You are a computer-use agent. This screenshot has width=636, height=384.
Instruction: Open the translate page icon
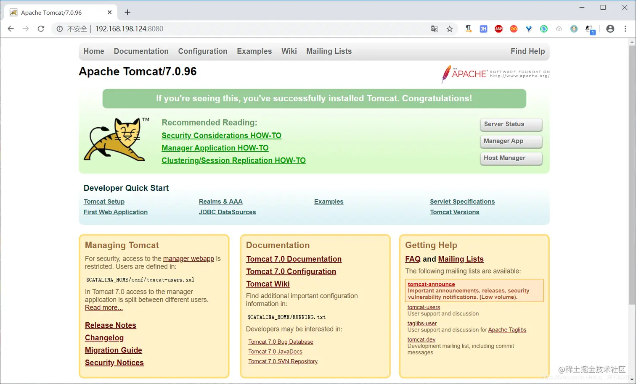point(435,29)
